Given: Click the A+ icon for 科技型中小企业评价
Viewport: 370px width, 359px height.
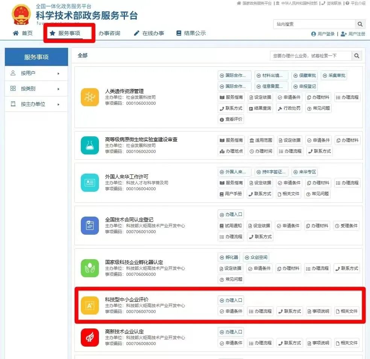Looking at the screenshot, I should [x=90, y=306].
